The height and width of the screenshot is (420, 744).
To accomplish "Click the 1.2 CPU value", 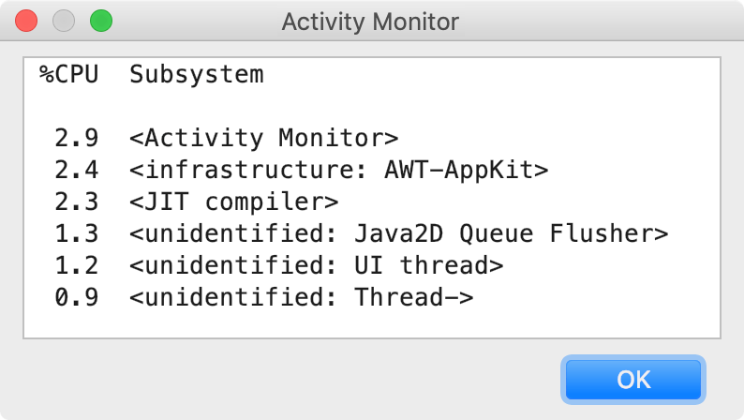I will pos(76,265).
